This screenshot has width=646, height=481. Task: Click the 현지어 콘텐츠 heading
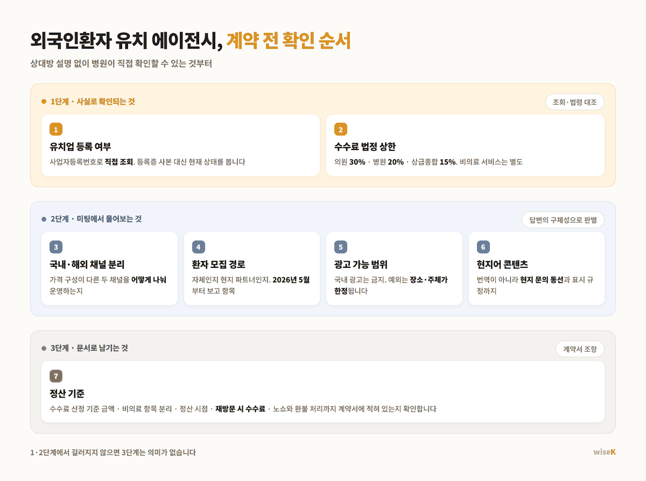pyautogui.click(x=502, y=265)
